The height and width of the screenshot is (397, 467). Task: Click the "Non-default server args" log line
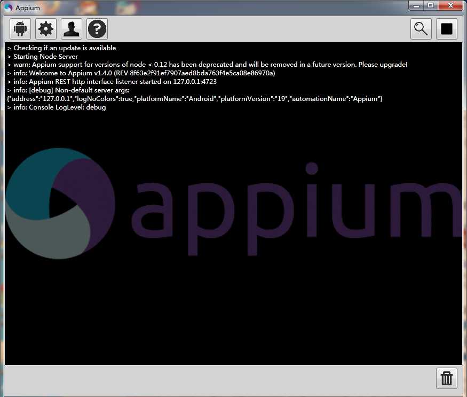tap(68, 90)
